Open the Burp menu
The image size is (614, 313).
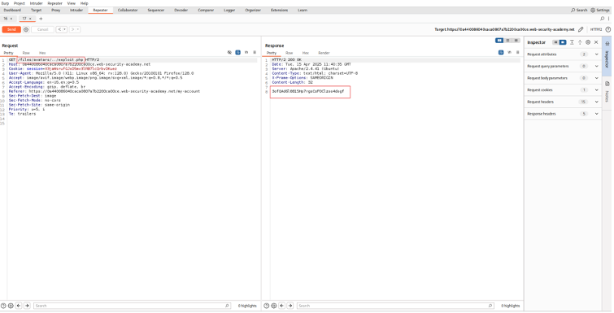click(x=5, y=3)
